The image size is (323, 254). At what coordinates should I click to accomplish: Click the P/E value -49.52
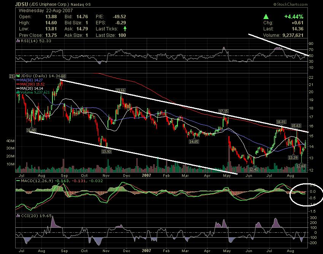[119, 16]
